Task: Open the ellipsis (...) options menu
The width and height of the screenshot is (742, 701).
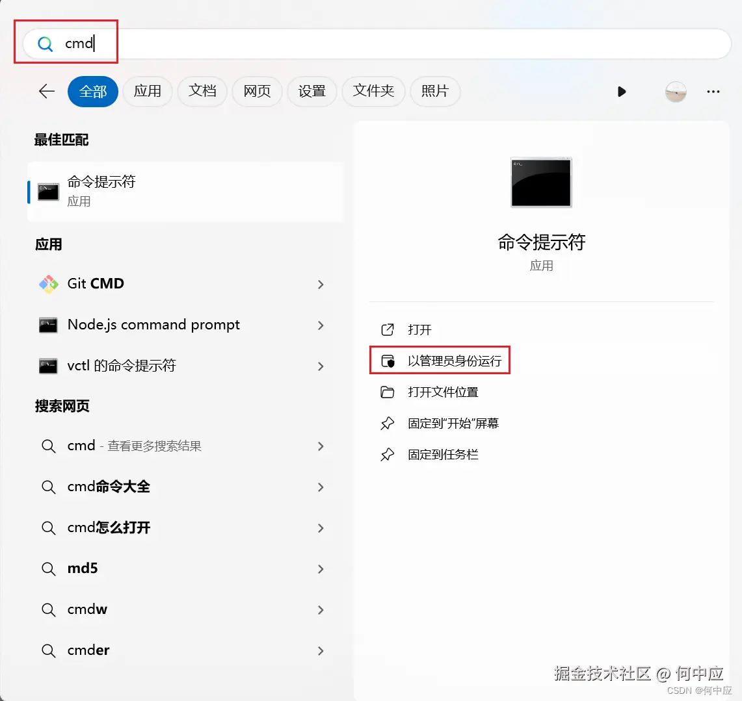Action: (713, 92)
